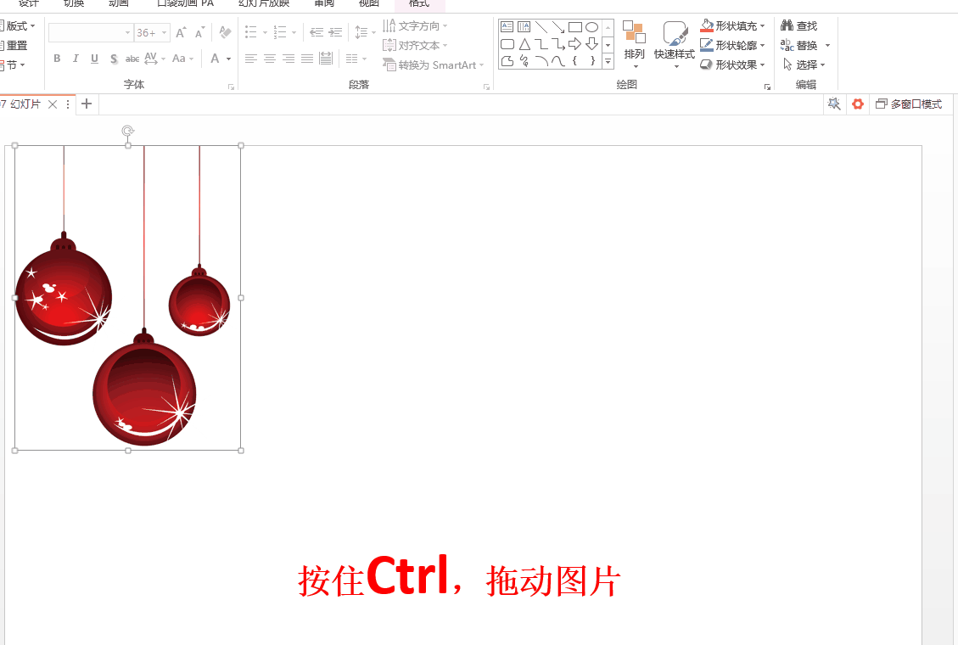Screen dimensions: 958x645
Task: Select the curve shape
Action: click(557, 60)
